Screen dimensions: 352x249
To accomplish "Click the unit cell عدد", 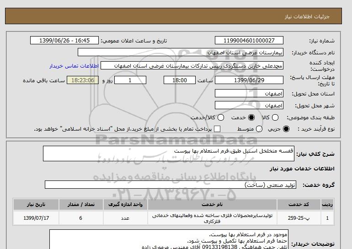I will click(125, 218).
